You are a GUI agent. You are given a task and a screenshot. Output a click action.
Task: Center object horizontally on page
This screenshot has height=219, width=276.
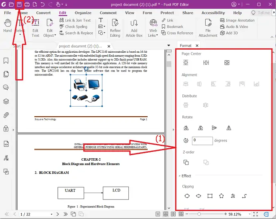(186, 63)
